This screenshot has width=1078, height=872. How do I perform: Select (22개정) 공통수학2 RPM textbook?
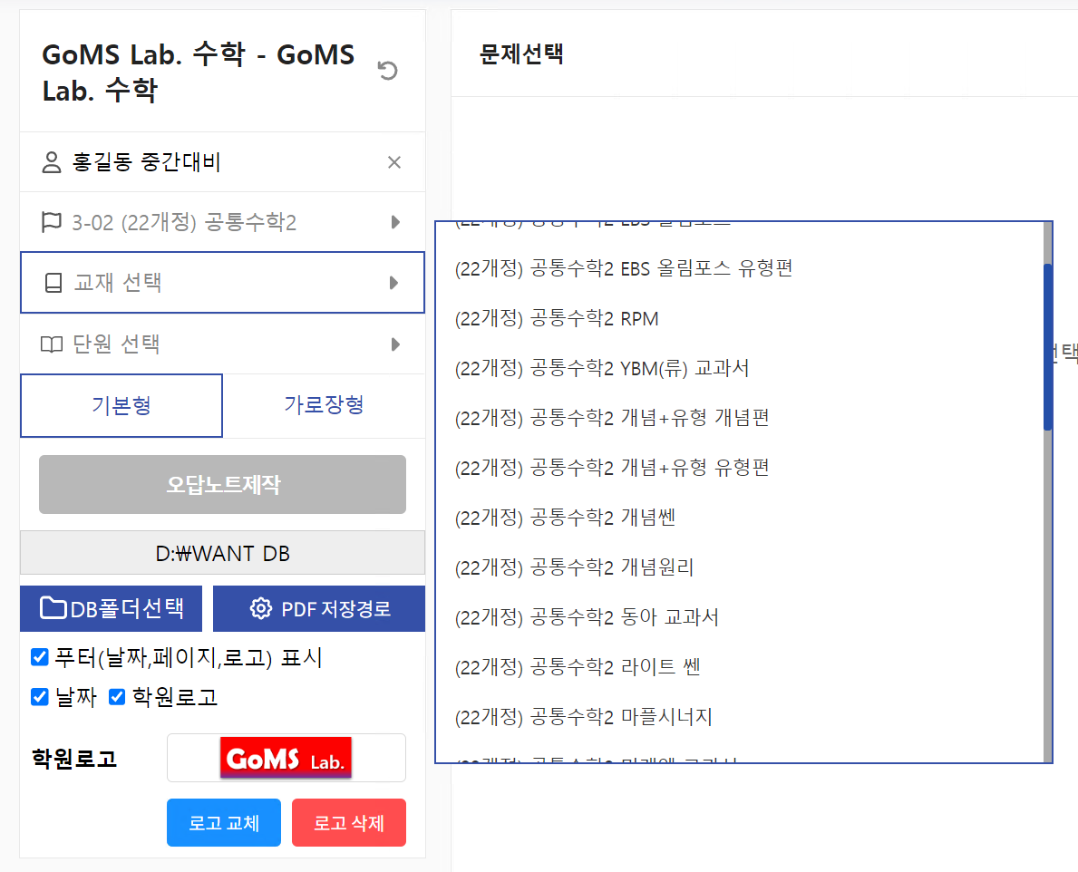click(740, 318)
